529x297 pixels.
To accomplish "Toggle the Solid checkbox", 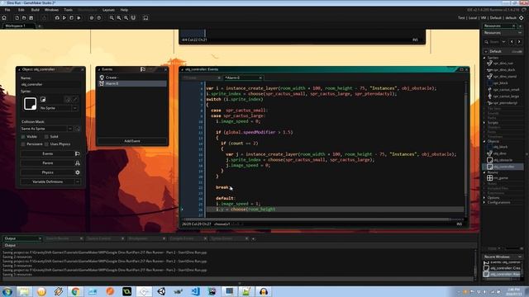I will (46, 137).
